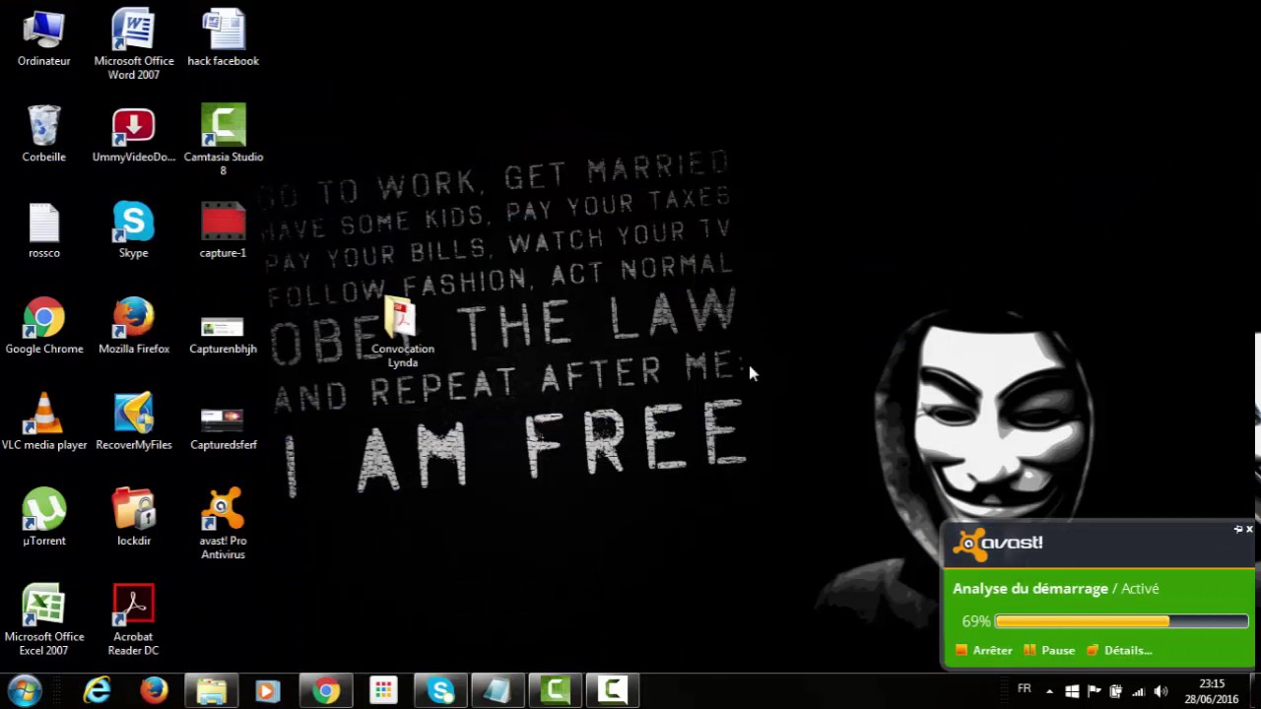Open the Corbeille recycle bin
Viewport: 1261px width, 709px height.
click(44, 134)
